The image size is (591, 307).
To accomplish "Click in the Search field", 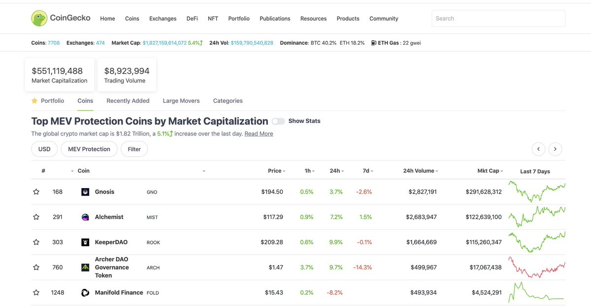I will point(498,19).
